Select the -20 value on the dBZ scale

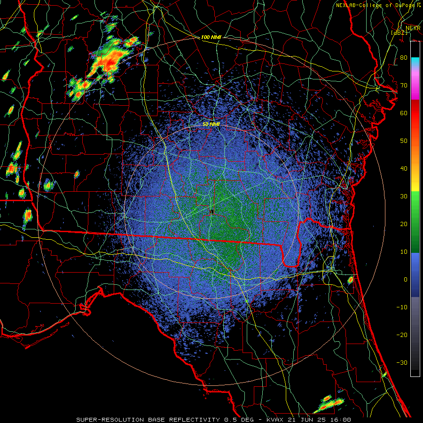[402, 335]
